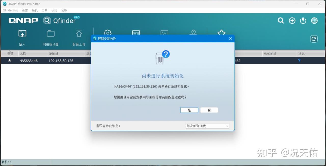Click the question mark status icon

[299, 61]
